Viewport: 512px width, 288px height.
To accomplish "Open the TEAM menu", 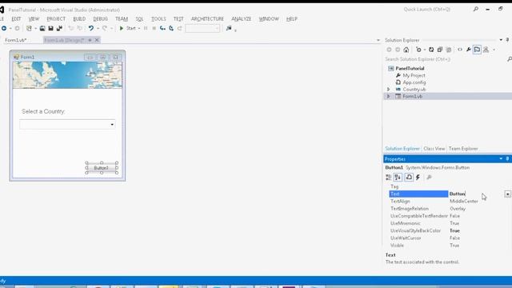I will 122,19.
